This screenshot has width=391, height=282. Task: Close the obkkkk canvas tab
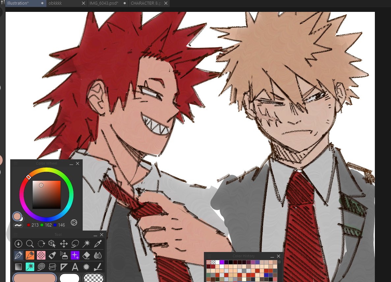84,3
